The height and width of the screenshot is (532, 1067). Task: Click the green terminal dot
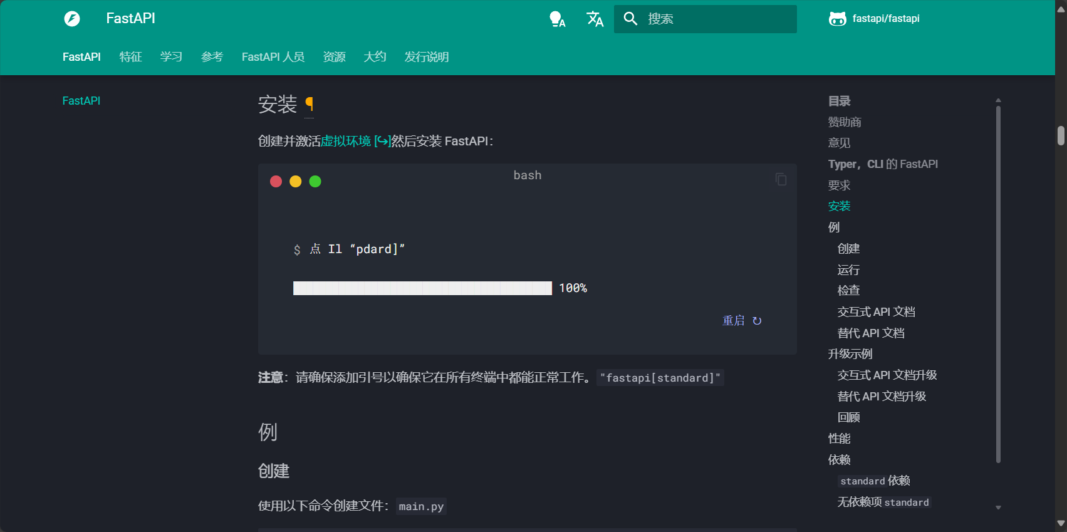(315, 181)
